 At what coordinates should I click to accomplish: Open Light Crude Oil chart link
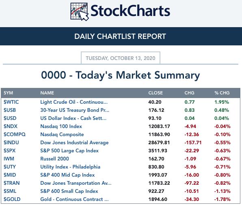pyautogui.click(x=74, y=102)
